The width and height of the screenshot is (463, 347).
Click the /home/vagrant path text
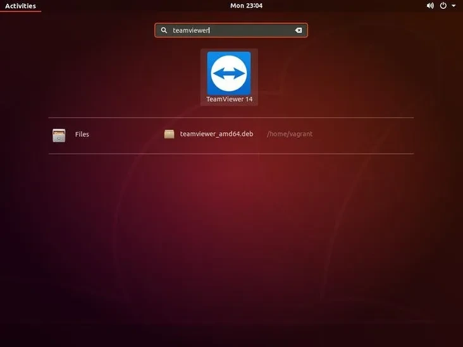click(290, 134)
